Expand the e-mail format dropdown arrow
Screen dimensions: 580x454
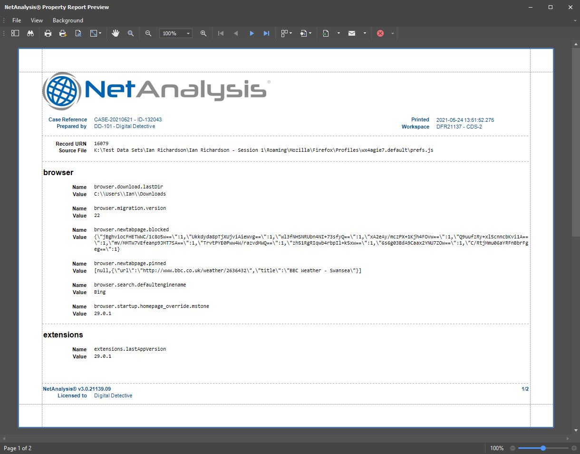pos(365,33)
